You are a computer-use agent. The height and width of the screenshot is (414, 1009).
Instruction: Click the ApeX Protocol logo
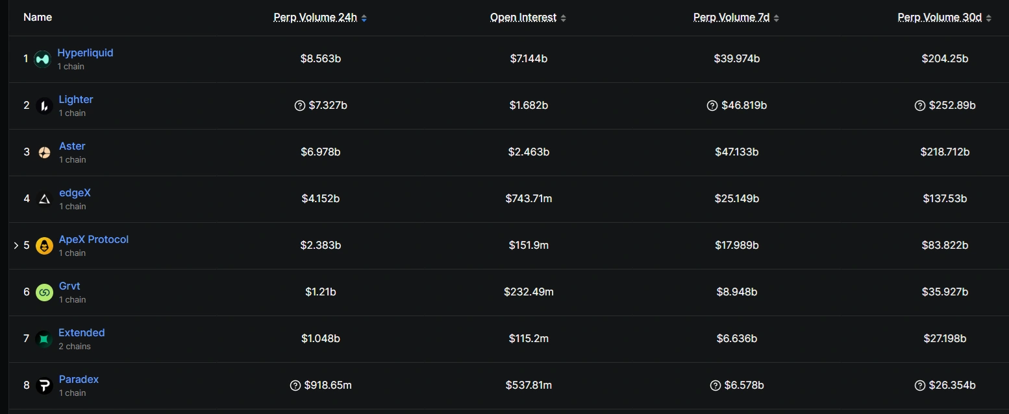[x=44, y=245]
